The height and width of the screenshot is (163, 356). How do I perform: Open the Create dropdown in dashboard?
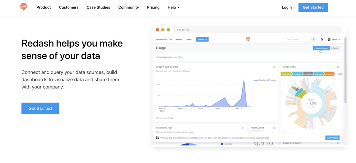click(202, 39)
